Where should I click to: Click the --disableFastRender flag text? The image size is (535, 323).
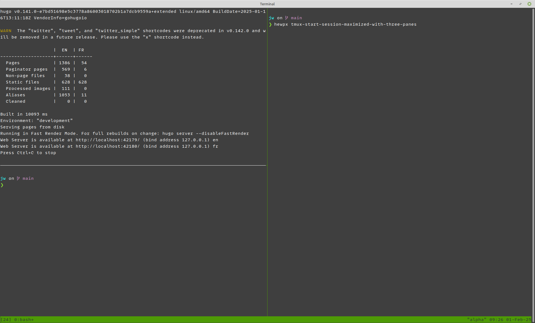tap(222, 133)
